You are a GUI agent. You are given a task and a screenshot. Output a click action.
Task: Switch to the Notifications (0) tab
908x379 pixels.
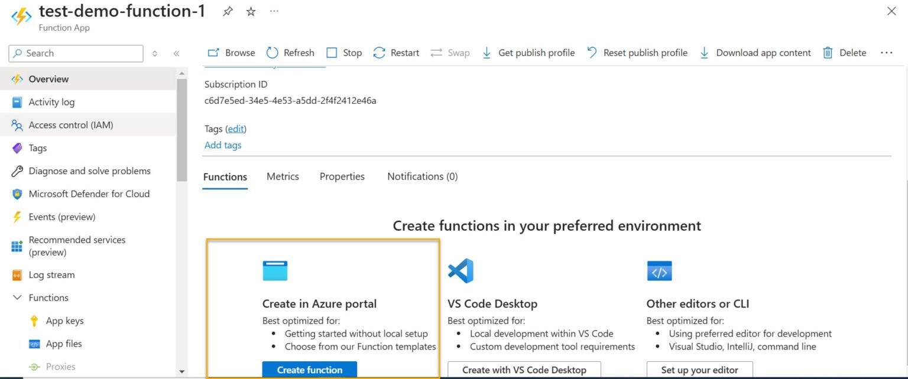click(x=423, y=177)
